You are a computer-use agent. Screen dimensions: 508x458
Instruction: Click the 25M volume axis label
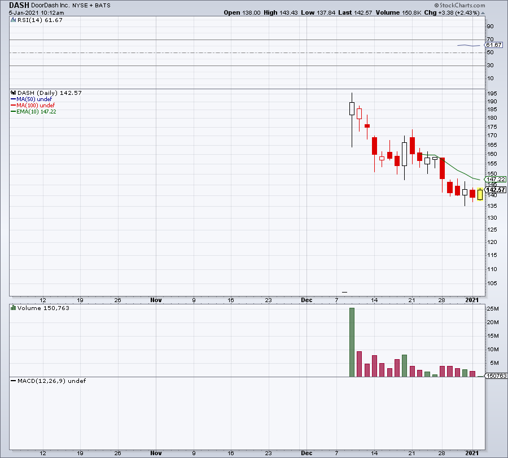(x=493, y=308)
